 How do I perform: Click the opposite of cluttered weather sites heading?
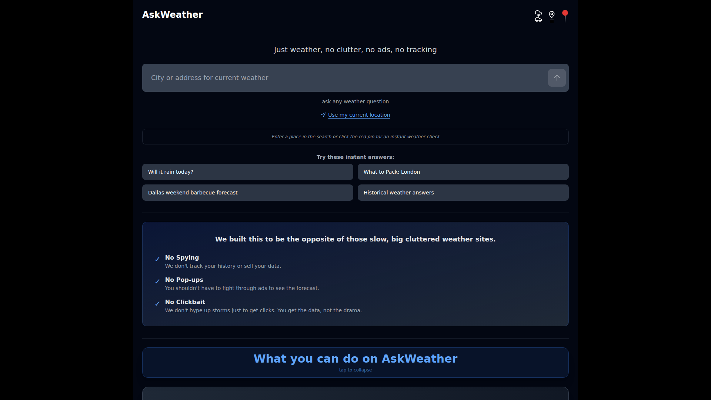[x=355, y=239]
